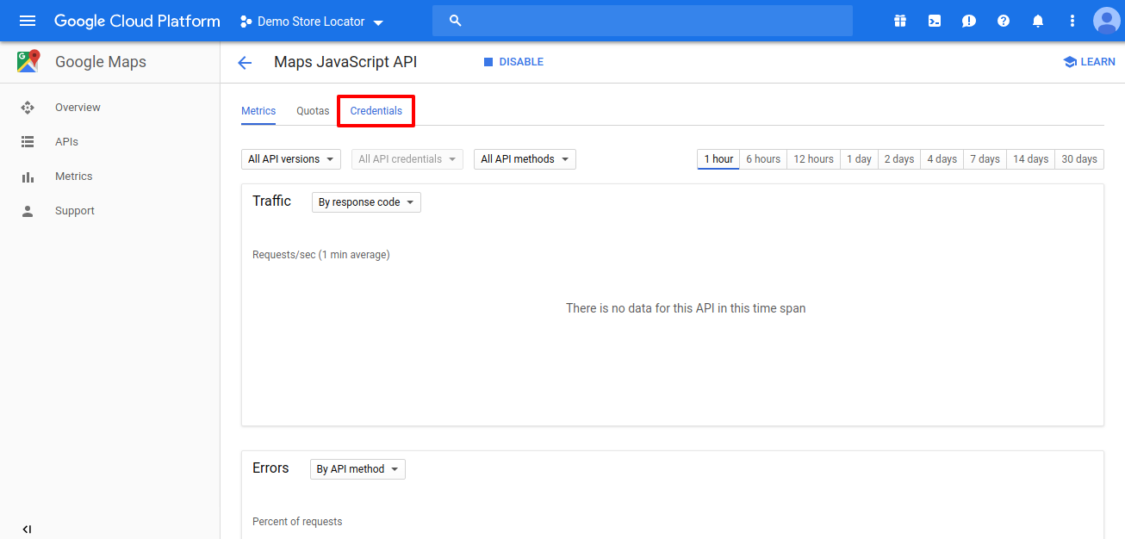Viewport: 1125px width, 539px height.
Task: Click the user account avatar
Action: point(1106,21)
